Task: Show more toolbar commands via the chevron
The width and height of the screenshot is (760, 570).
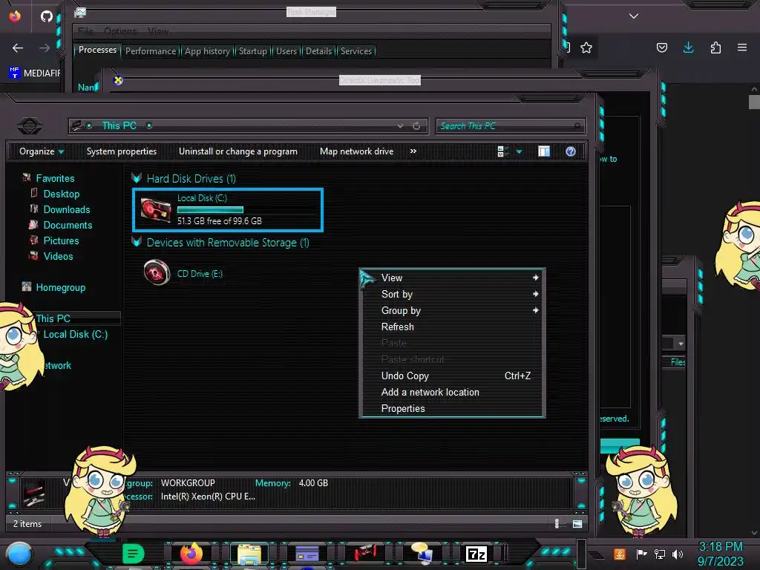Action: point(413,151)
